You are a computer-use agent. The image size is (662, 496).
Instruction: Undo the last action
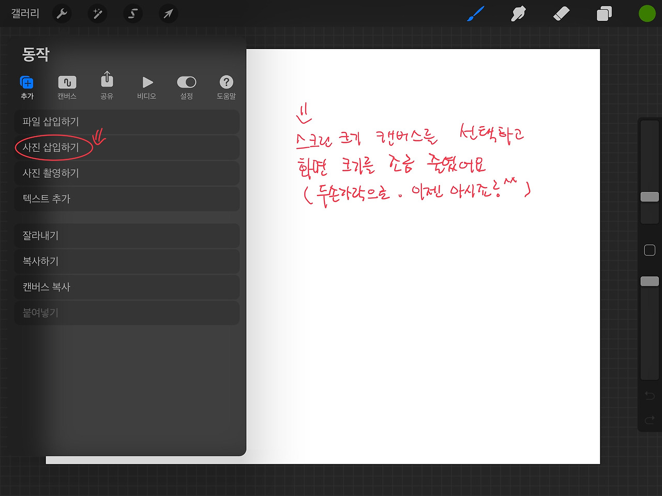[x=650, y=396]
